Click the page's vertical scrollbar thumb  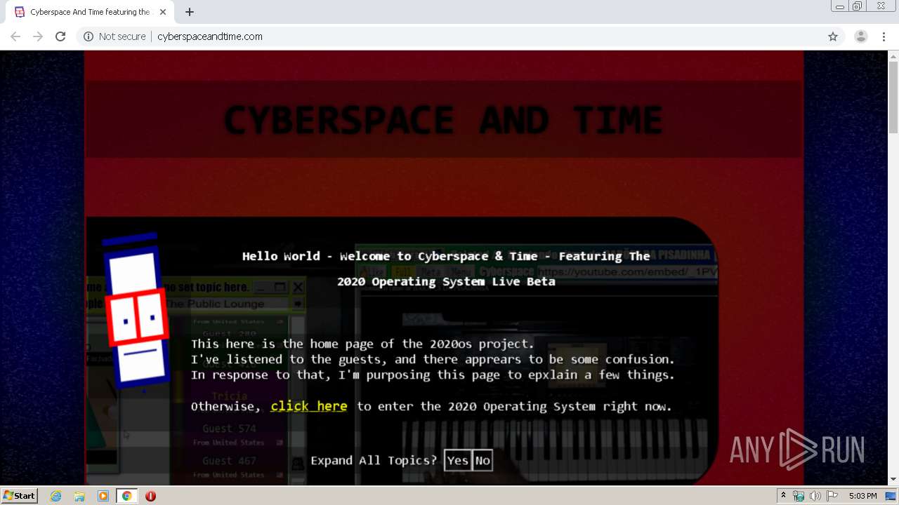pyautogui.click(x=893, y=97)
